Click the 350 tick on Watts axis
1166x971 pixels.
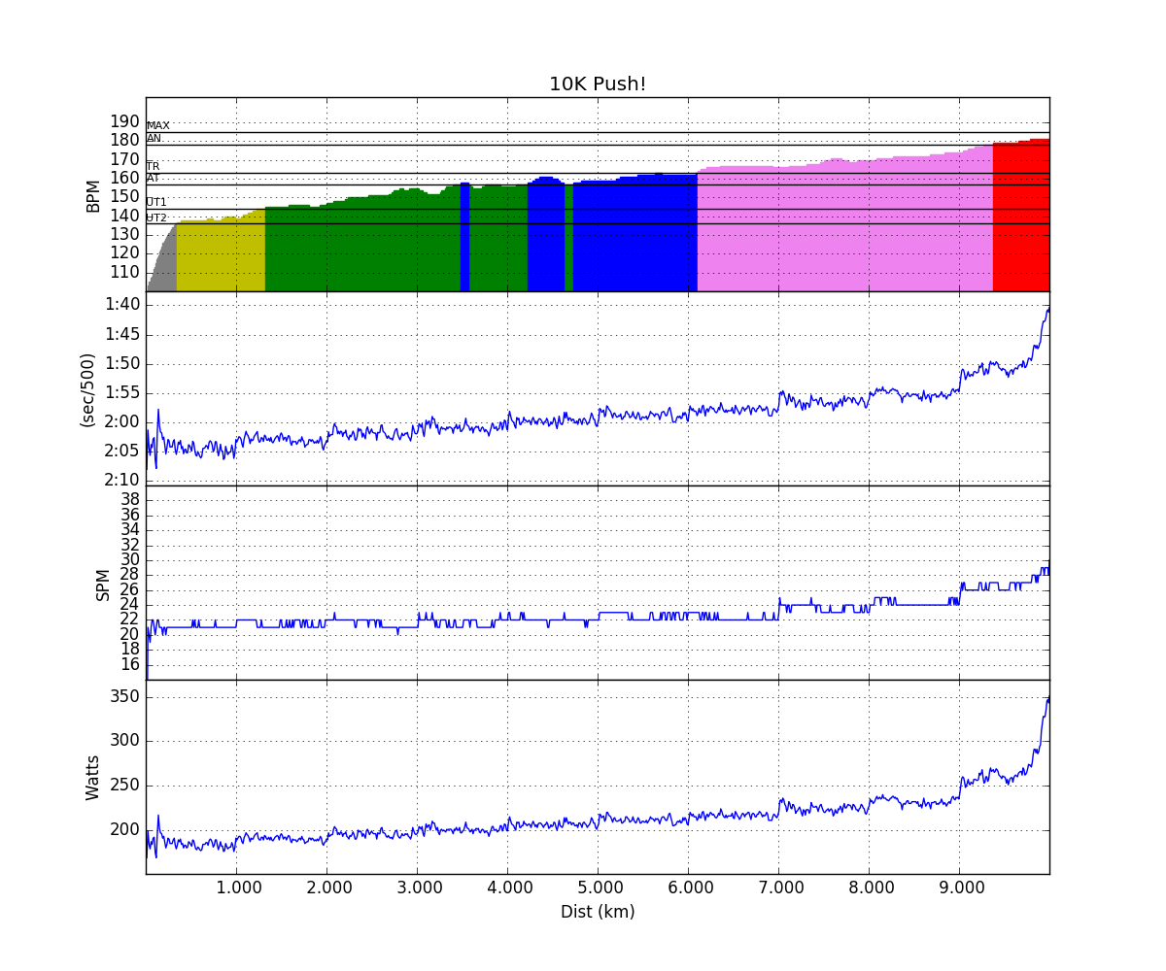122,697
